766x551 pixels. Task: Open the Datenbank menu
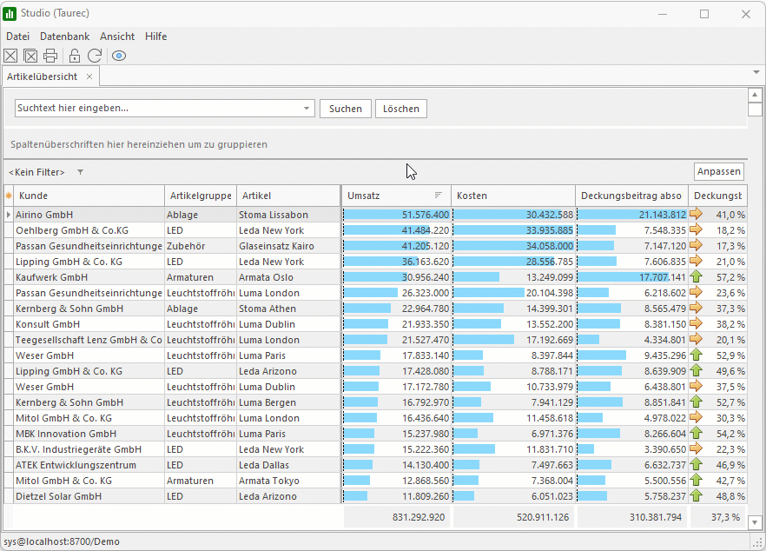click(x=64, y=37)
